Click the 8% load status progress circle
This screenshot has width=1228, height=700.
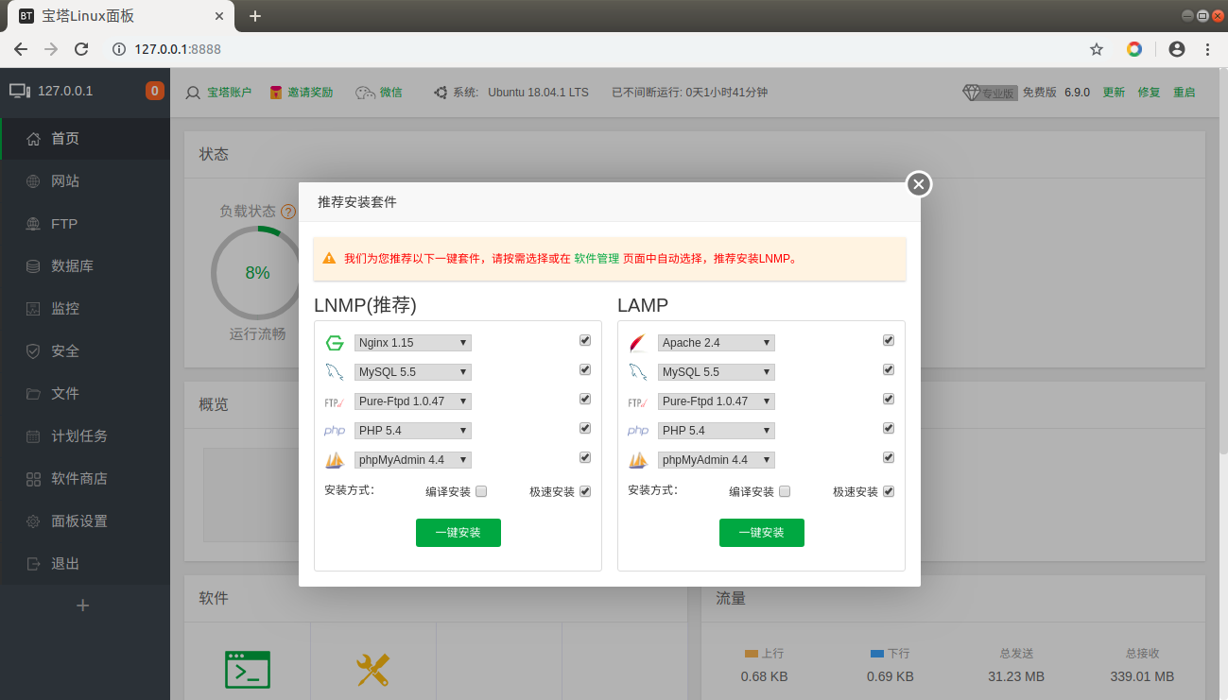click(255, 272)
